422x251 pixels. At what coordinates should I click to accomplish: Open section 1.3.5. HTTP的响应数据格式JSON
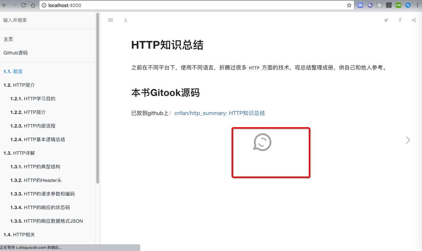[x=47, y=221]
